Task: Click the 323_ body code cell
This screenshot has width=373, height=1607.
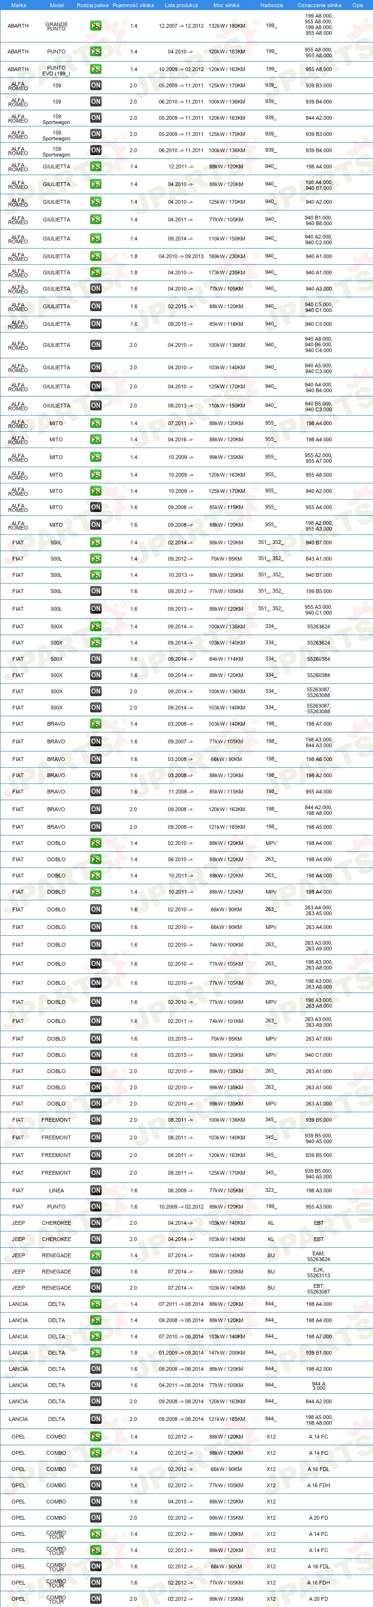Action: tap(271, 1190)
